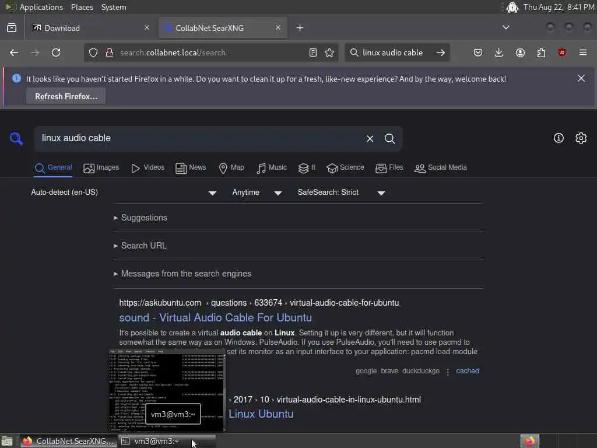Select the General search category
Viewport: 597px width, 448px height.
tap(53, 167)
